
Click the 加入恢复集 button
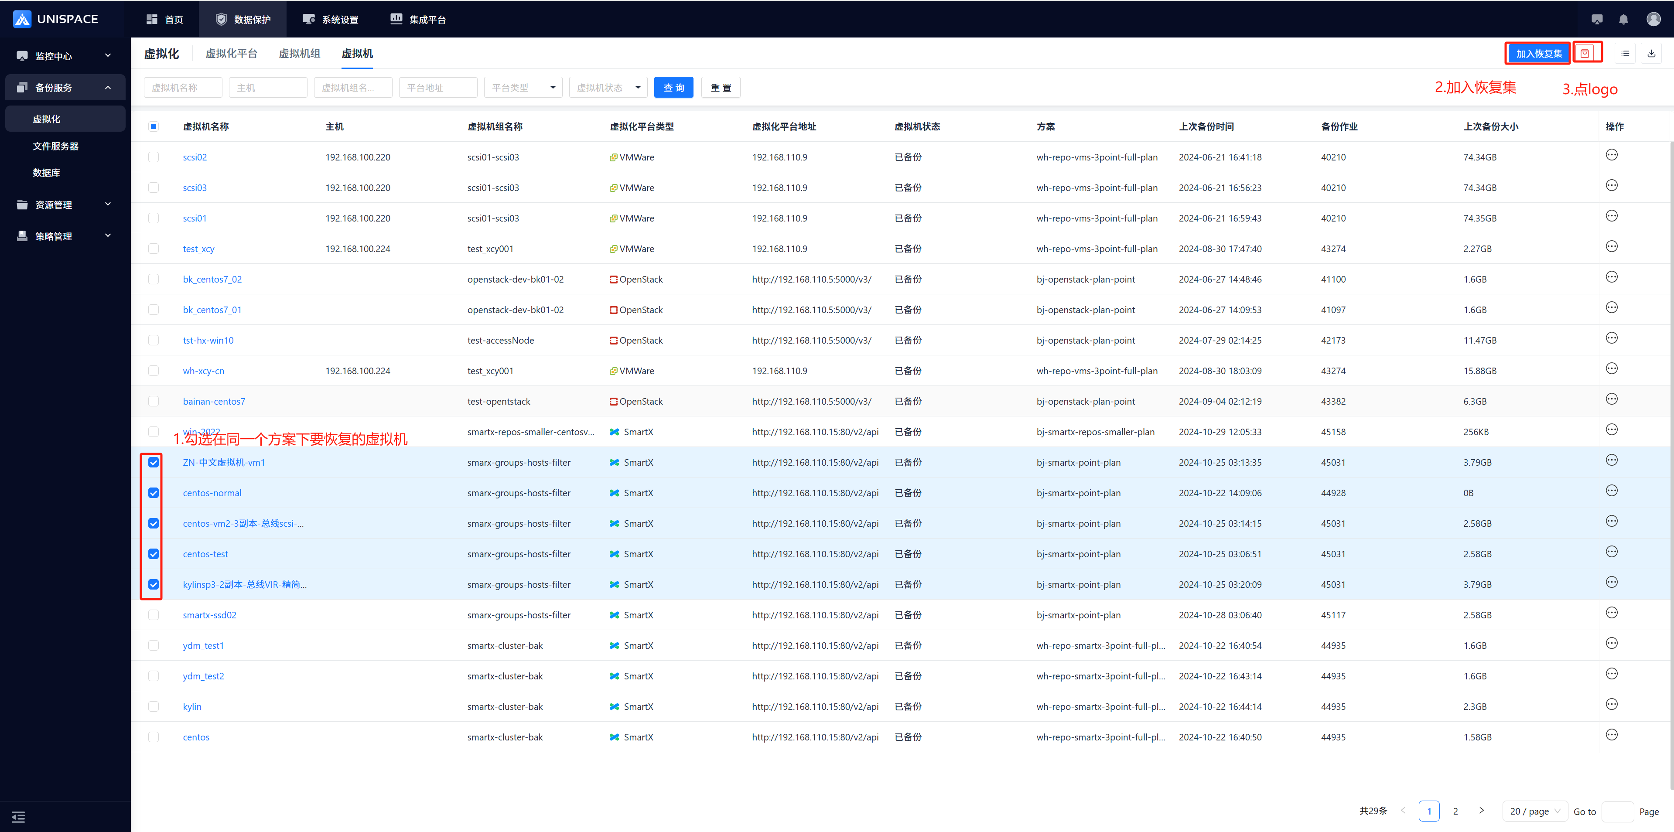1538,53
